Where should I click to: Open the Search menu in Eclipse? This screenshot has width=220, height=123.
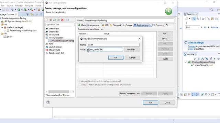(38, 5)
